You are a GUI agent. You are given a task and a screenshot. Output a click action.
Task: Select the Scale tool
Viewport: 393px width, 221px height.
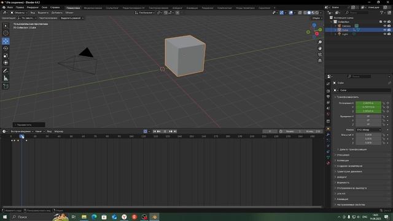pyautogui.click(x=6, y=56)
